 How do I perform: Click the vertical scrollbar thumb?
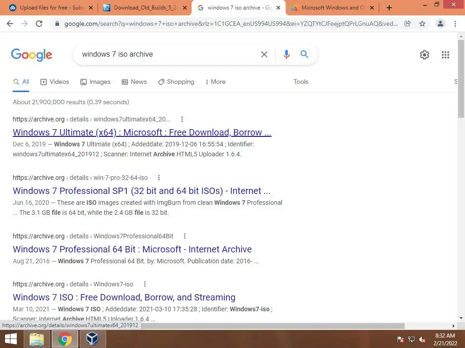pos(461,79)
